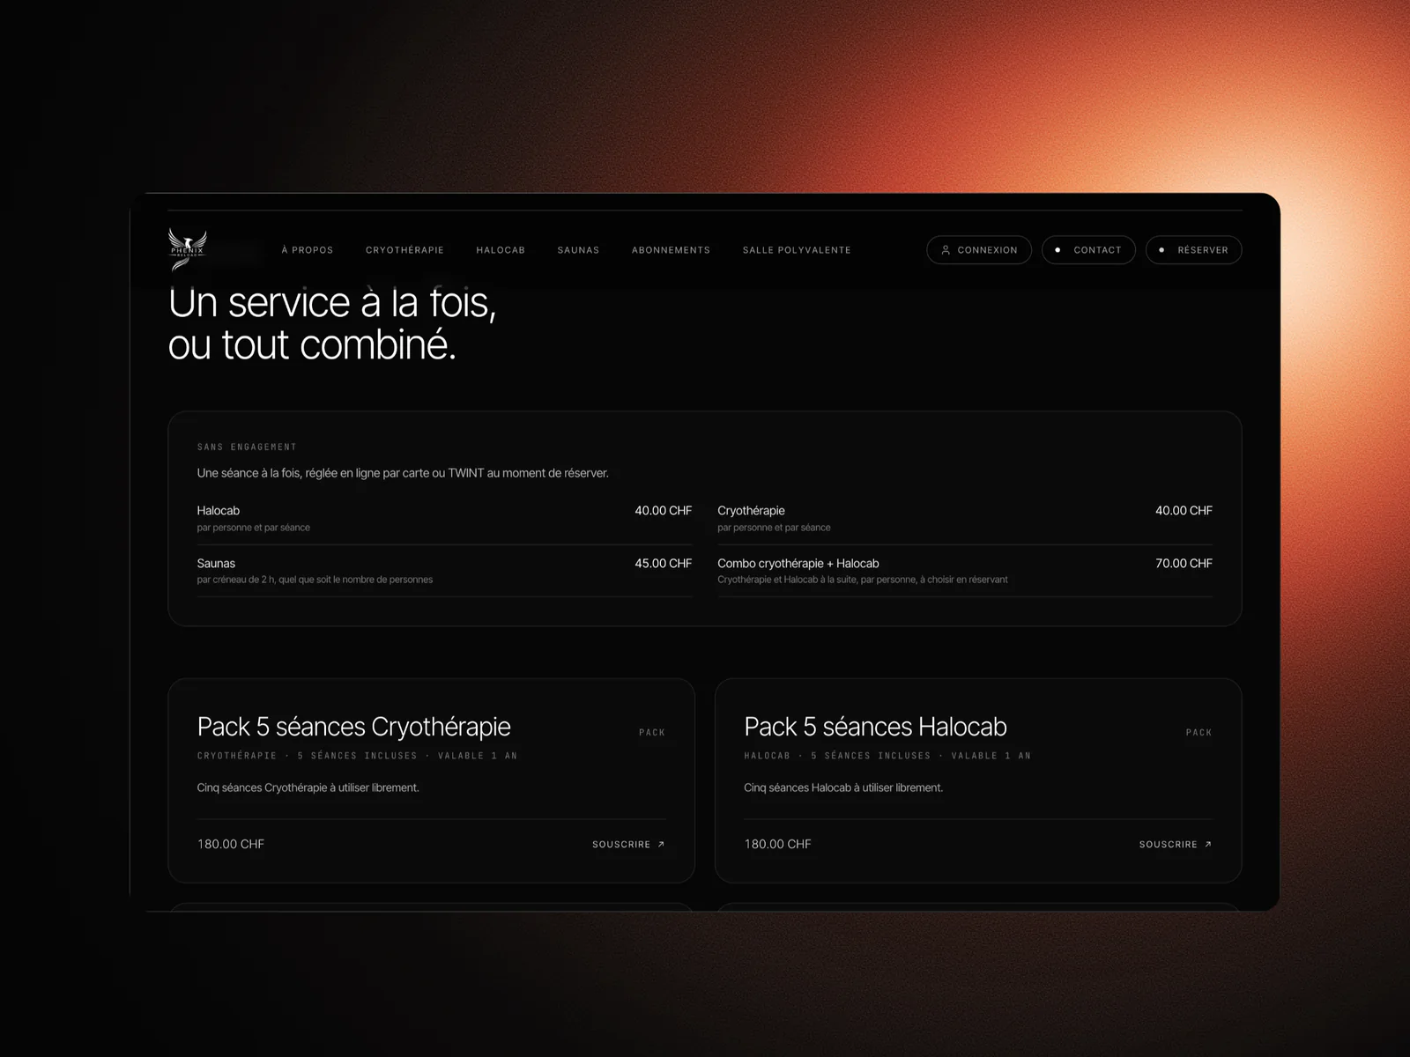The height and width of the screenshot is (1057, 1410).
Task: Click SOUSCRIRE on Pack 5 séances Halocab
Action: tap(1176, 844)
